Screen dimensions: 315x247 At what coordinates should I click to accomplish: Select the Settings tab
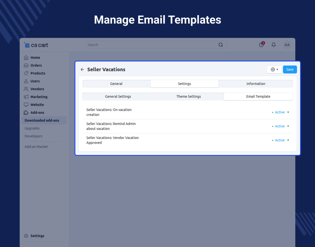184,84
